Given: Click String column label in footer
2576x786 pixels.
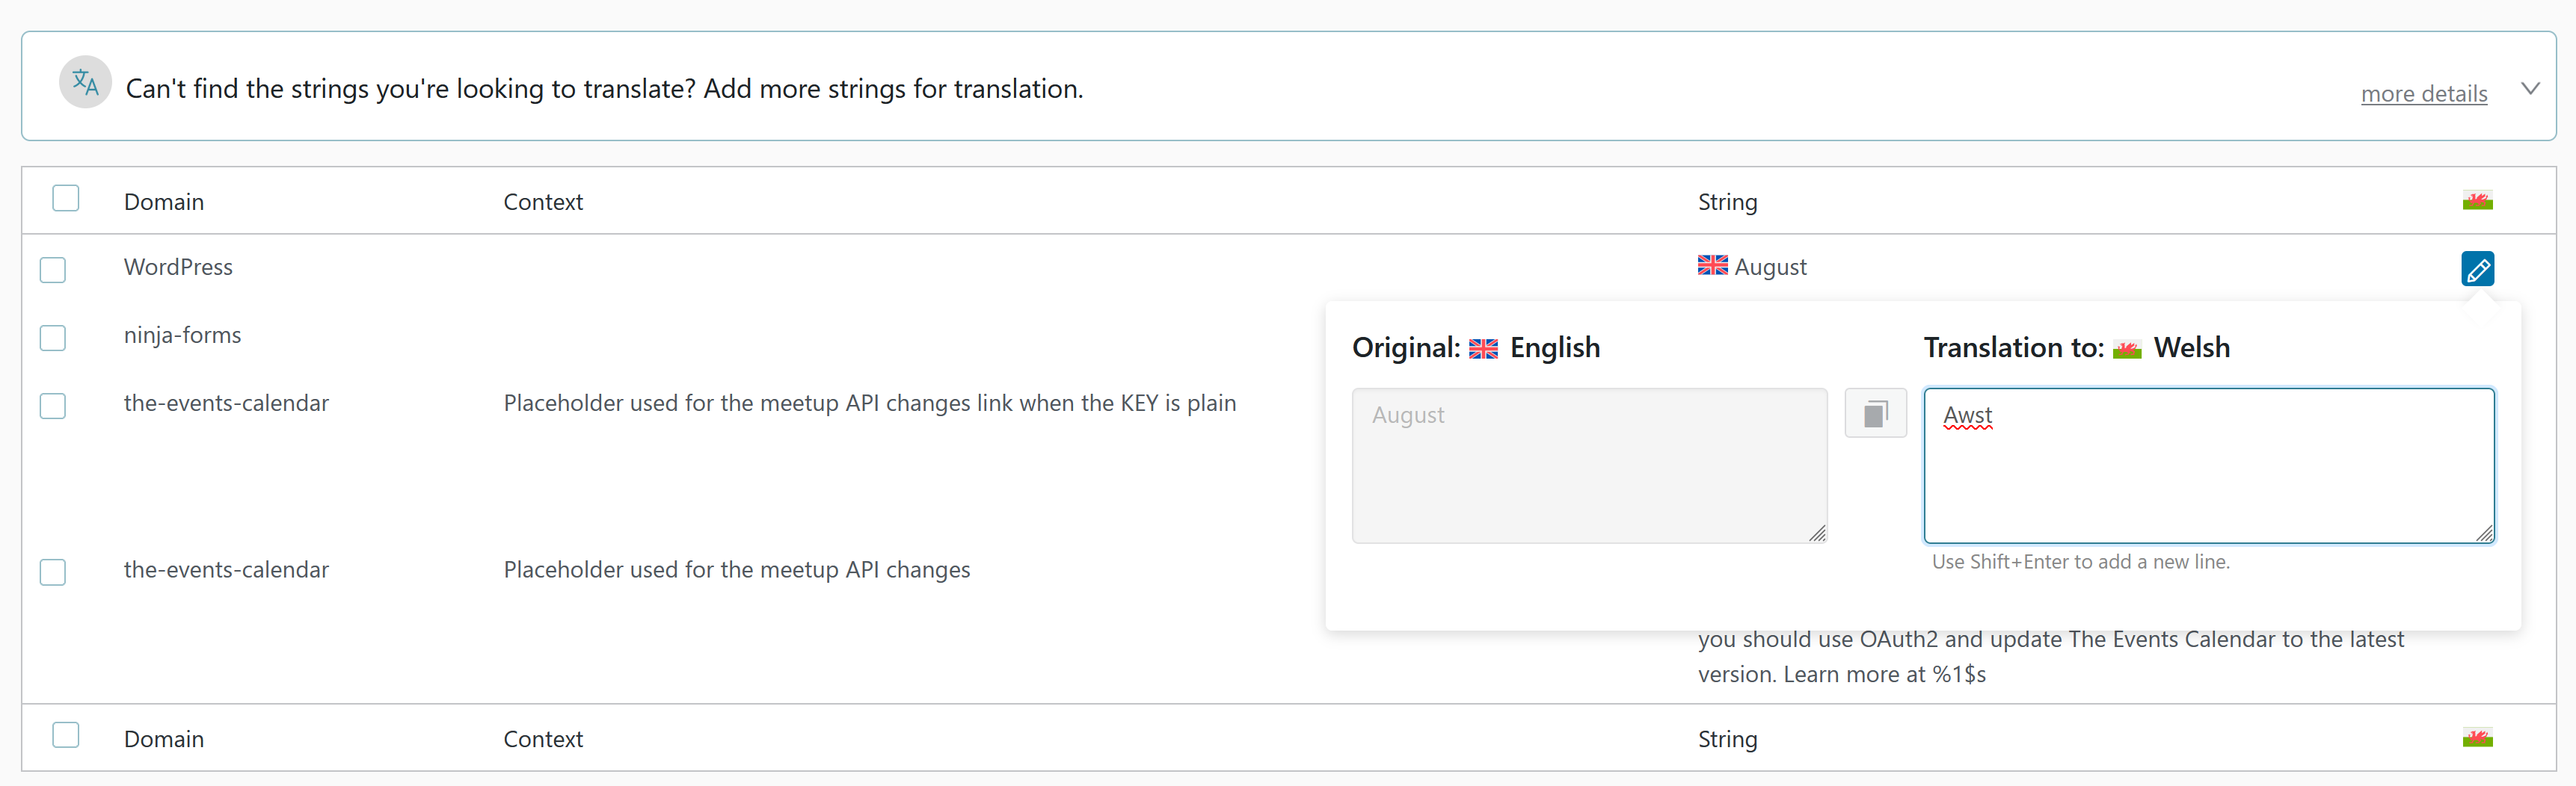Looking at the screenshot, I should point(1727,739).
